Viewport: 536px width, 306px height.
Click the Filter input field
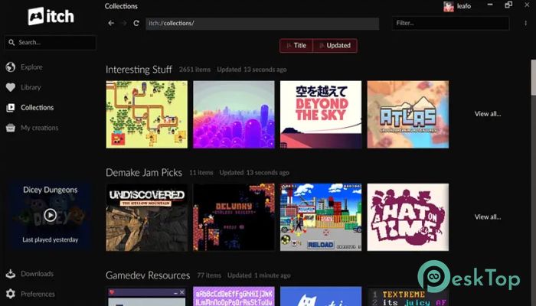click(450, 23)
